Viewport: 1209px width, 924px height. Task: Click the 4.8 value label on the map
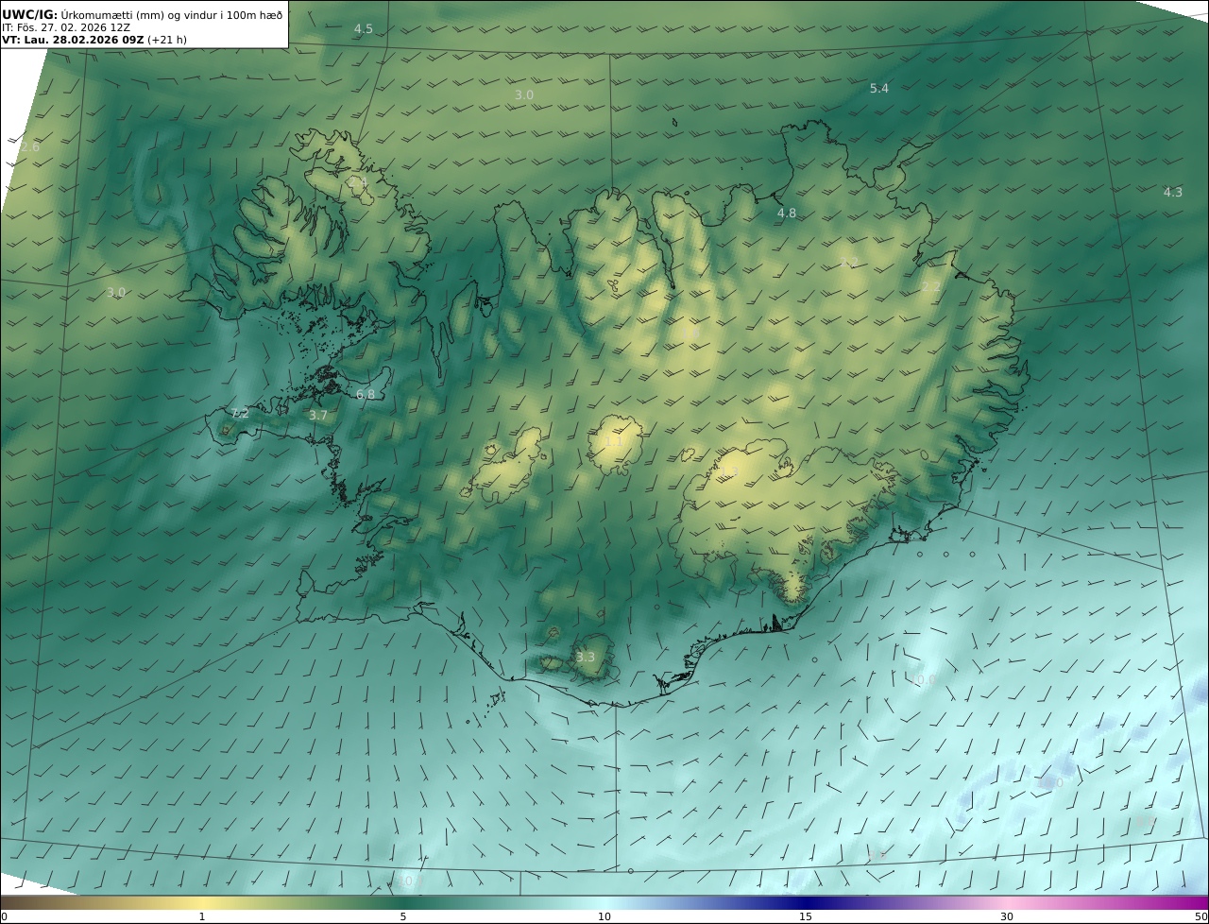click(787, 214)
